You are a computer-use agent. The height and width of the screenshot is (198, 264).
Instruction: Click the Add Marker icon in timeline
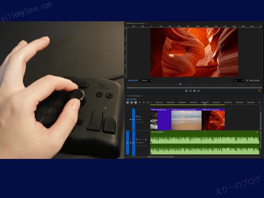pyautogui.click(x=140, y=103)
